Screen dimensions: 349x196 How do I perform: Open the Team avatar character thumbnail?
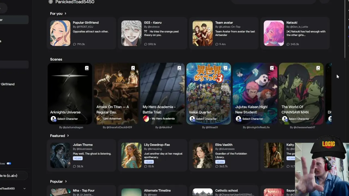[x=203, y=33]
